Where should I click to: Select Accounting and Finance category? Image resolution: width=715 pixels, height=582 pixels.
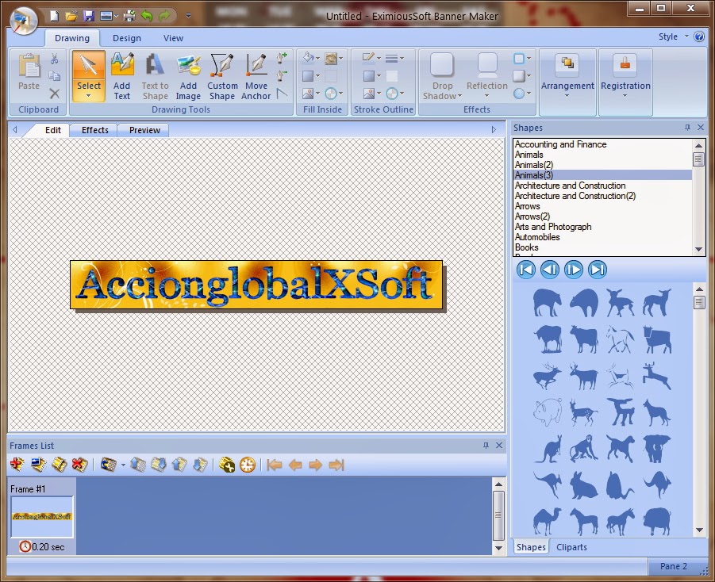[602, 144]
